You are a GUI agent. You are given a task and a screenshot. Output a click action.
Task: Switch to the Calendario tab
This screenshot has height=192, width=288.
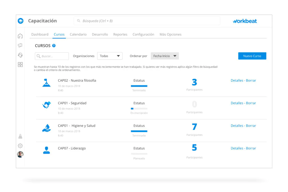[78, 34]
